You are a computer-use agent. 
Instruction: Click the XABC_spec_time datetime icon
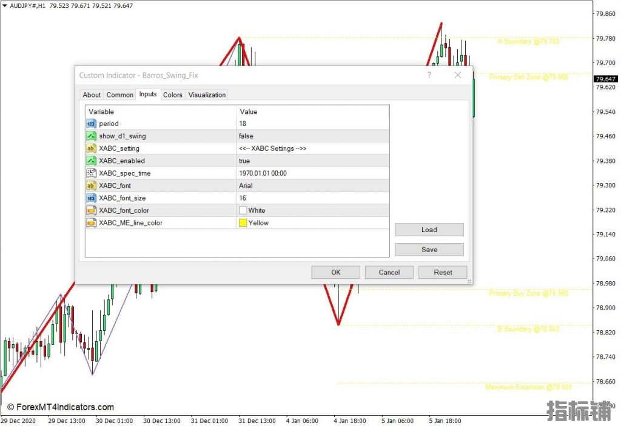coord(91,173)
